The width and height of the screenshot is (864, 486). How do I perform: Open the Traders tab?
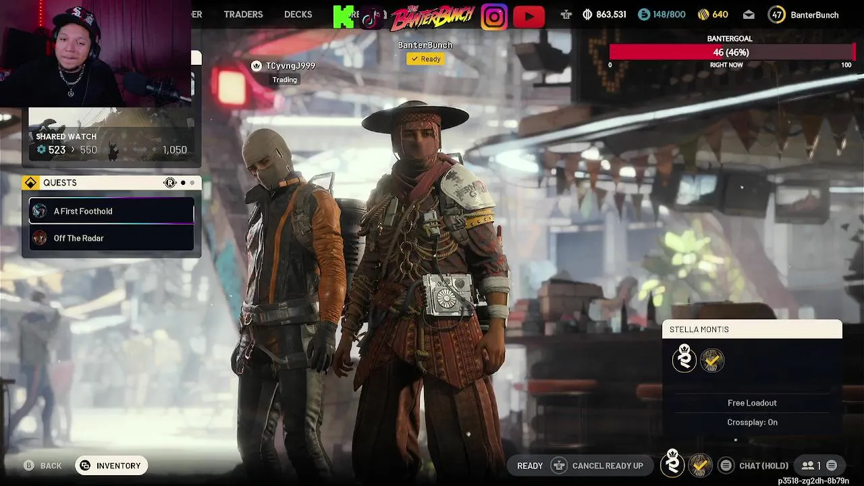coord(243,15)
